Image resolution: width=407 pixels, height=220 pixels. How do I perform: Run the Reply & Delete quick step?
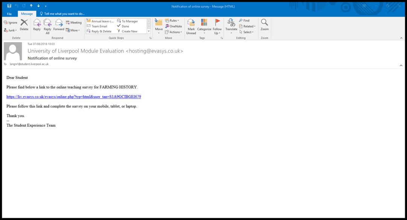coord(99,31)
